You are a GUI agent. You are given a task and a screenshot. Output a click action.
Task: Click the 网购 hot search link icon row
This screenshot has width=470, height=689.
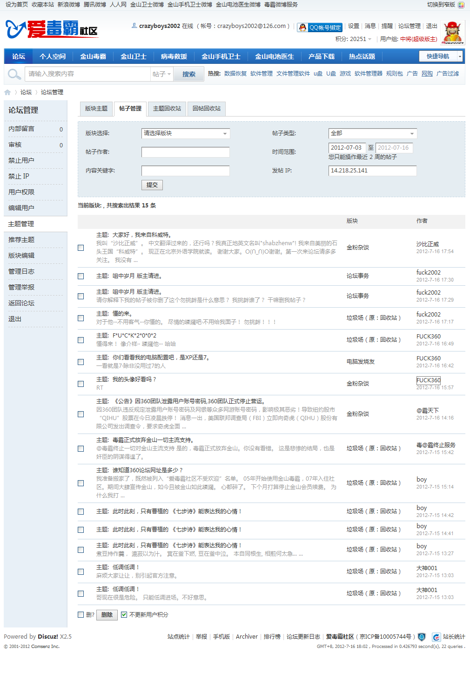[x=427, y=74]
